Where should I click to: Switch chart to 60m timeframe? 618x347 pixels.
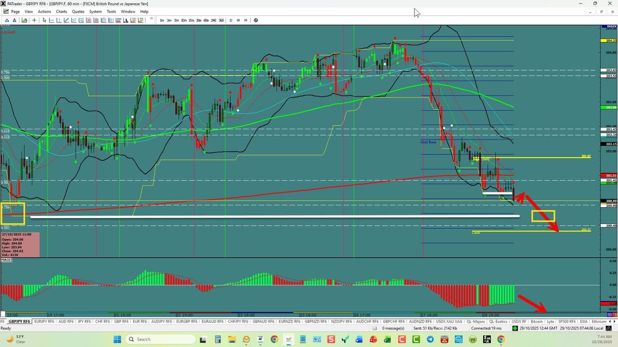coord(206,20)
